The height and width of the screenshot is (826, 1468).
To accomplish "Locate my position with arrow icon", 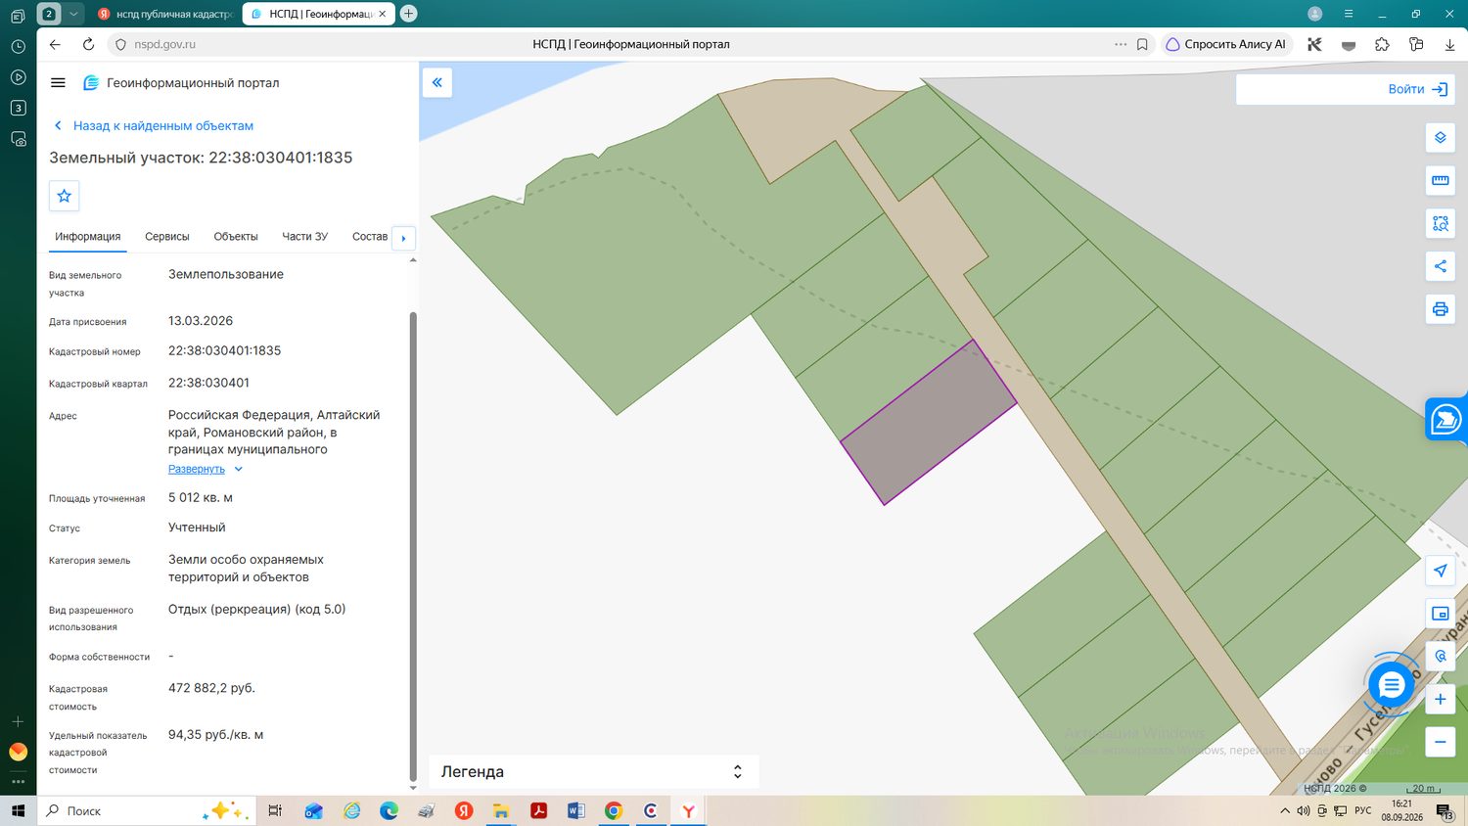I will pyautogui.click(x=1440, y=571).
